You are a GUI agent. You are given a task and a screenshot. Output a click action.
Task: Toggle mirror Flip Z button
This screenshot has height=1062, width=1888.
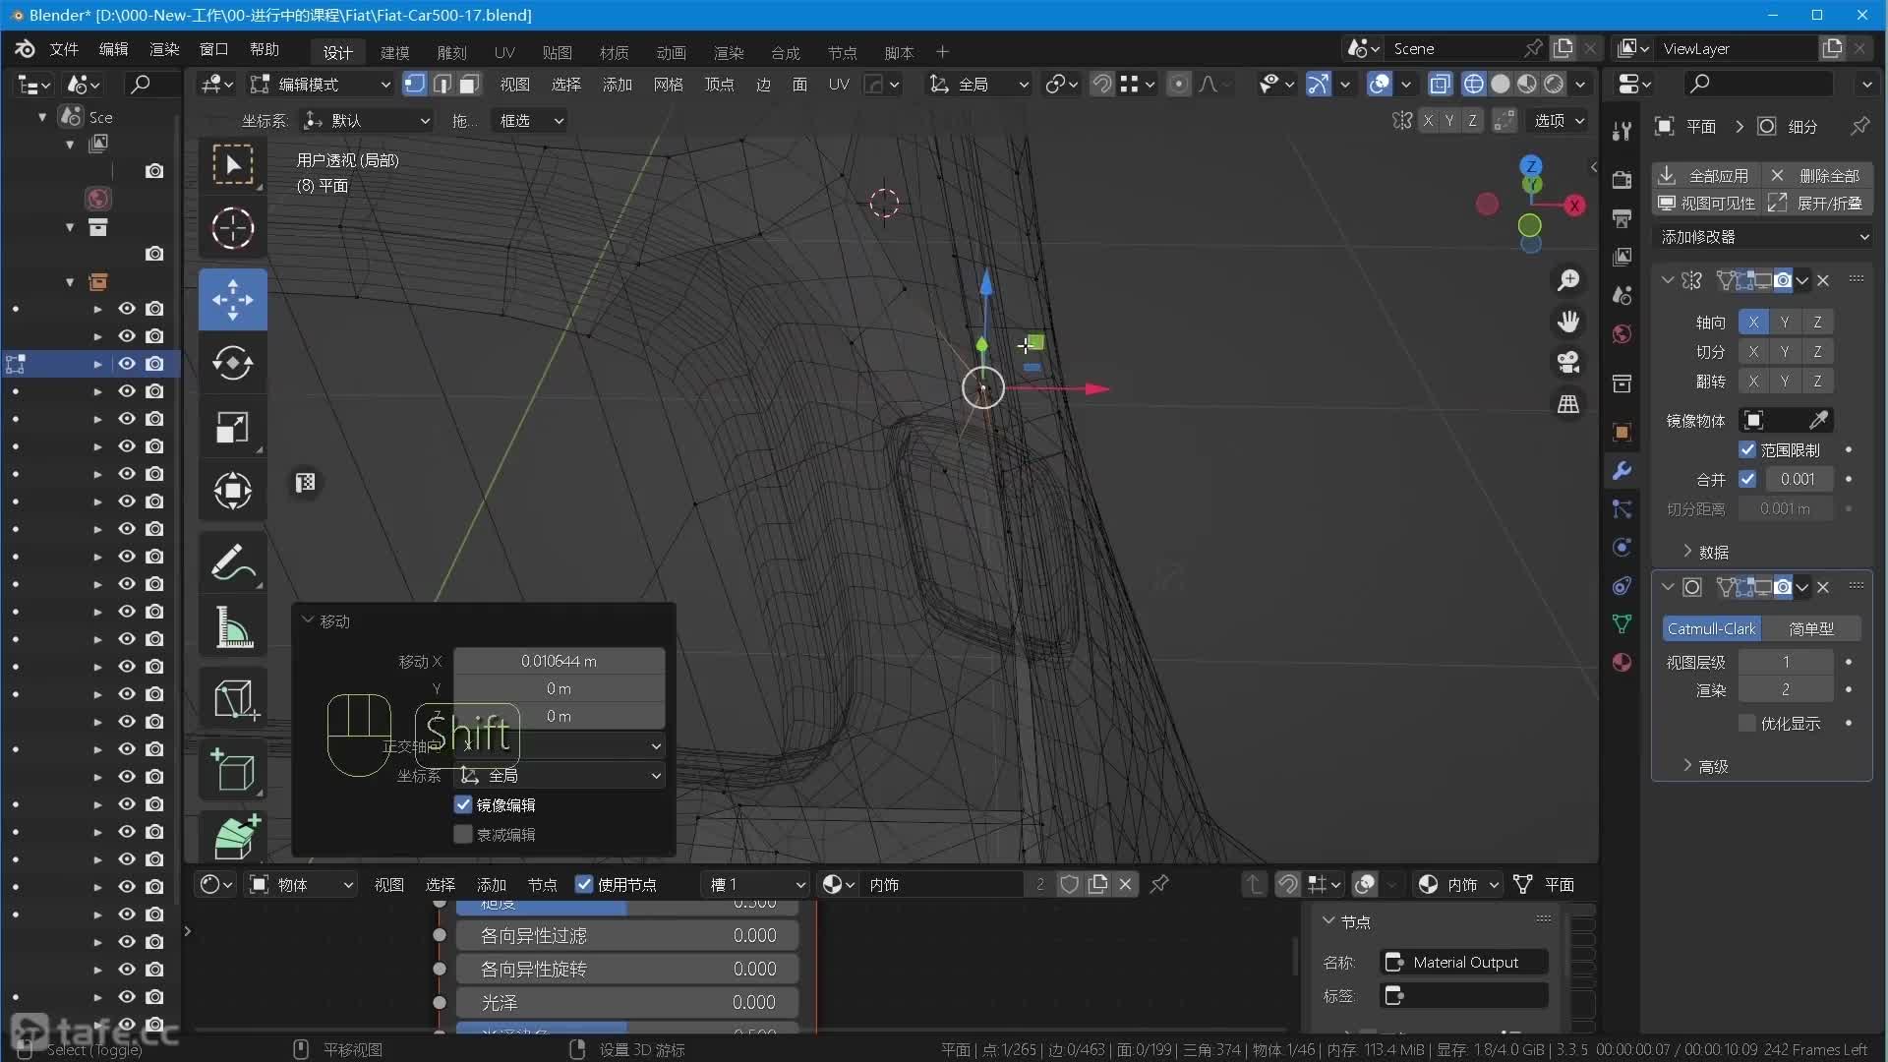(1817, 381)
